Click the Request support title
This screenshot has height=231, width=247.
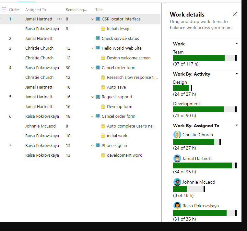click(117, 97)
